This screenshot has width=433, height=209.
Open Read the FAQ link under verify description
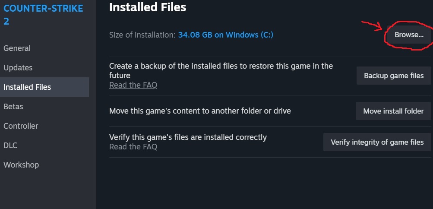[x=133, y=147]
